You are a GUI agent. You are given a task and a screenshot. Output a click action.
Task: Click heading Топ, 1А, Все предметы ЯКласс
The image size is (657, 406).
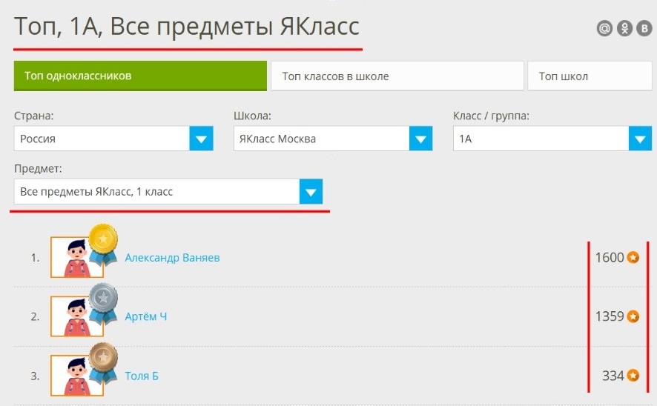coord(186,27)
